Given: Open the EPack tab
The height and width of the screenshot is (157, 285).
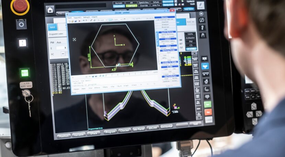Looking at the screenshot, I should coord(94,133).
